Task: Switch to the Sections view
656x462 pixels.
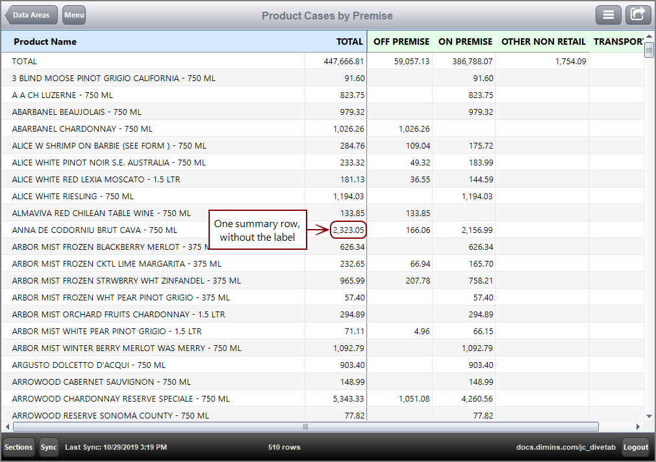Action: [x=18, y=447]
